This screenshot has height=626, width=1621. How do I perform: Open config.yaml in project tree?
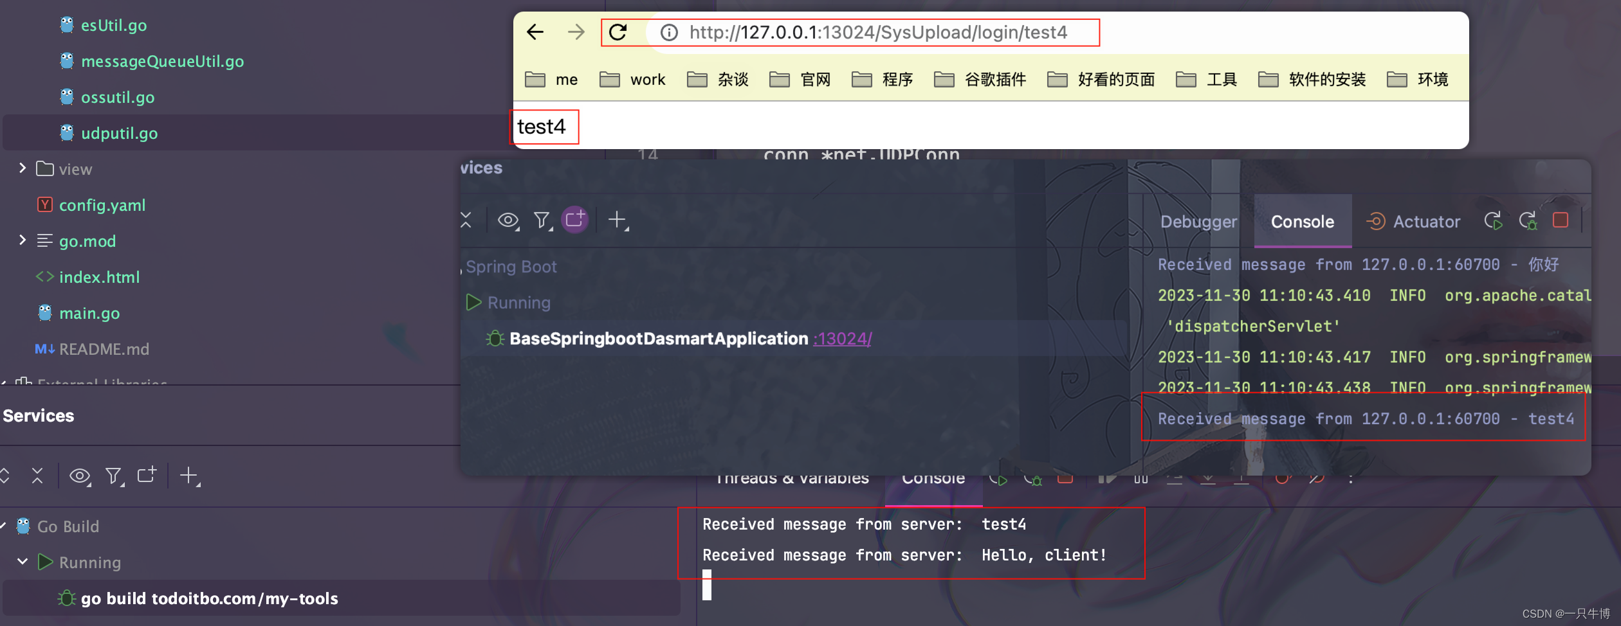tap(102, 205)
